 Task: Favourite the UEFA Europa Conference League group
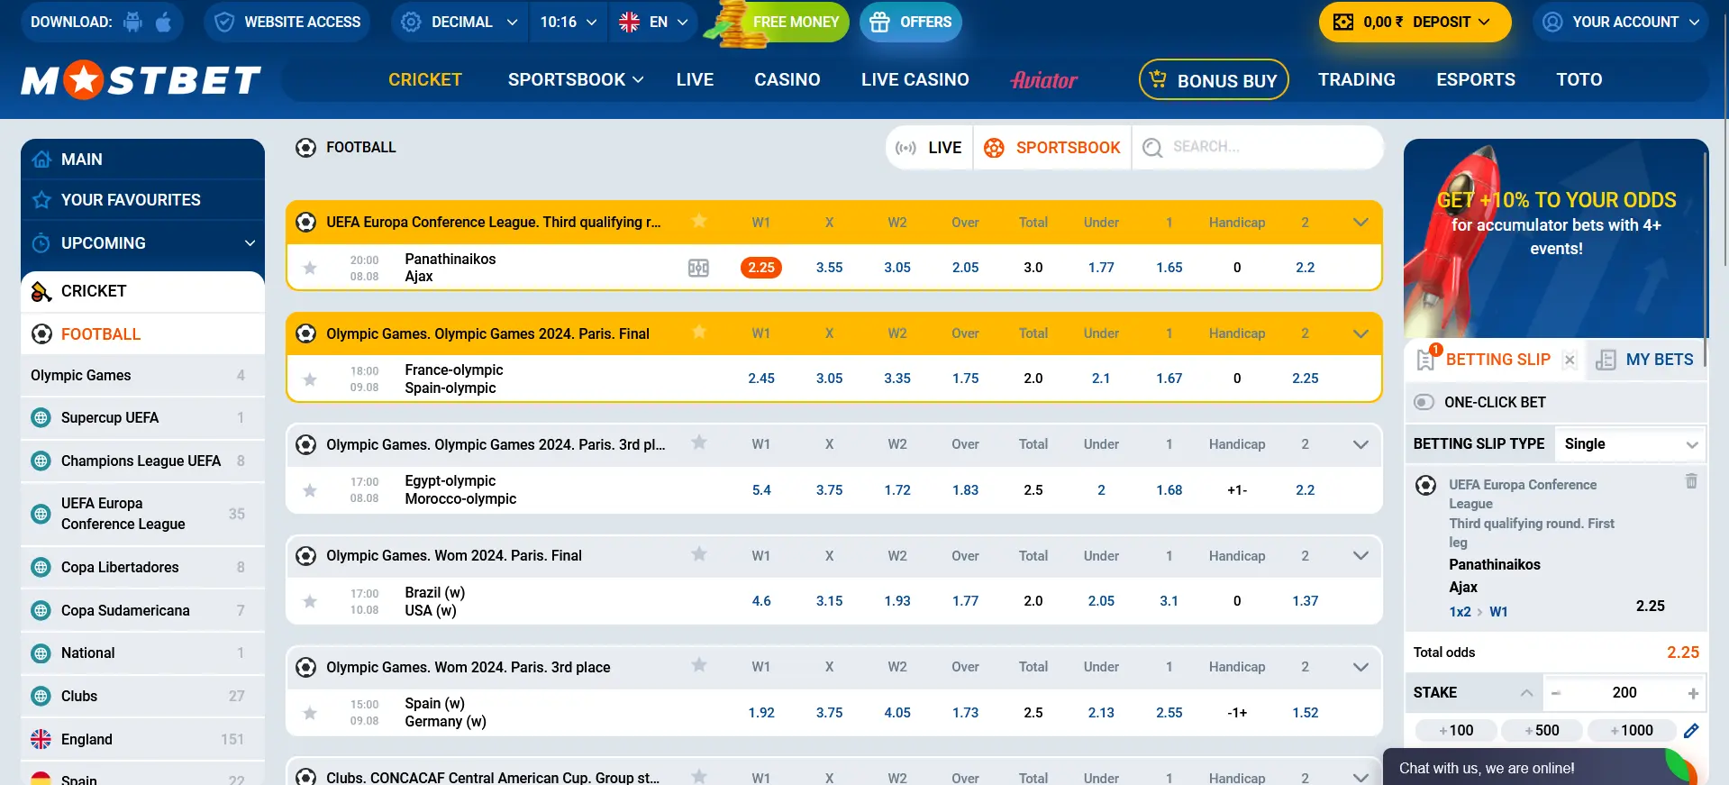[x=699, y=221]
